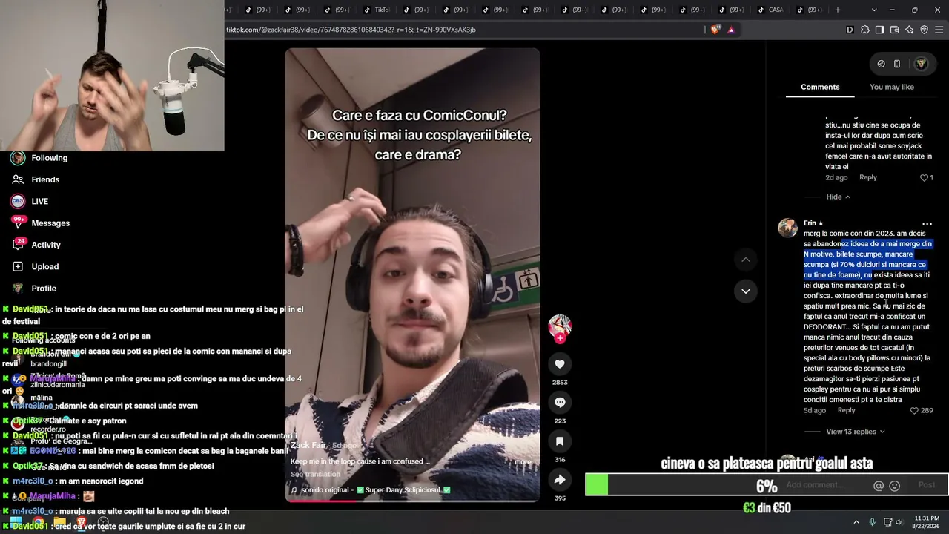Expand the video caption with more
Viewport: 949px width, 534px height.
click(x=523, y=461)
